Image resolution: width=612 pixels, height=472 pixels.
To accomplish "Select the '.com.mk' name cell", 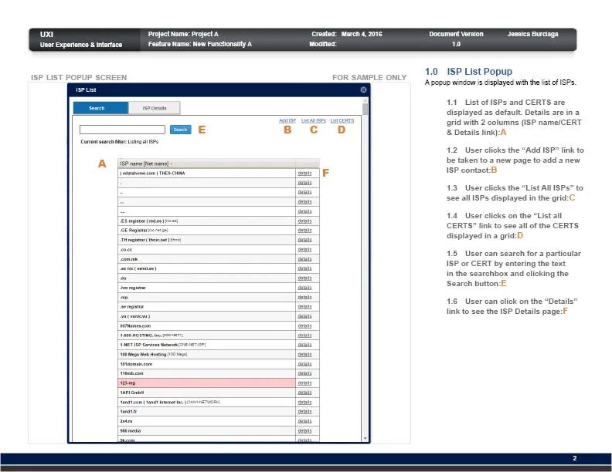I will (x=207, y=259).
